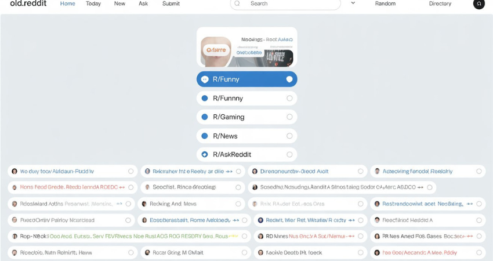Open the dark poster thumbnail in card
493x261 pixels.
pyautogui.click(x=279, y=57)
